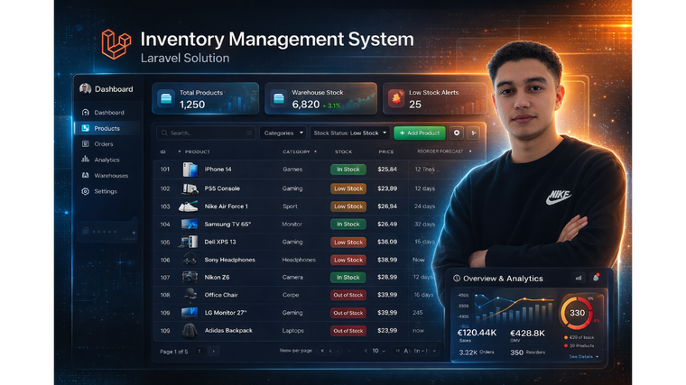Click the Nike Air Force 1 shoe image
This screenshot has width=686, height=385.
pyautogui.click(x=188, y=206)
